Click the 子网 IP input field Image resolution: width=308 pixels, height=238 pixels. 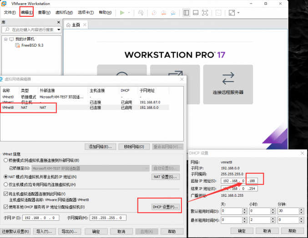(41, 218)
